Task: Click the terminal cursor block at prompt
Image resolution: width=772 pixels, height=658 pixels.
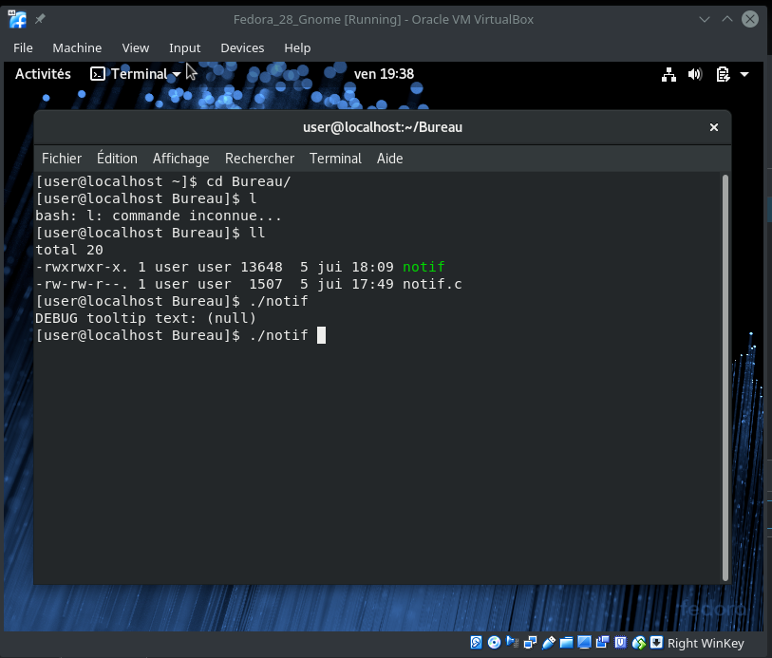Action: [x=321, y=335]
